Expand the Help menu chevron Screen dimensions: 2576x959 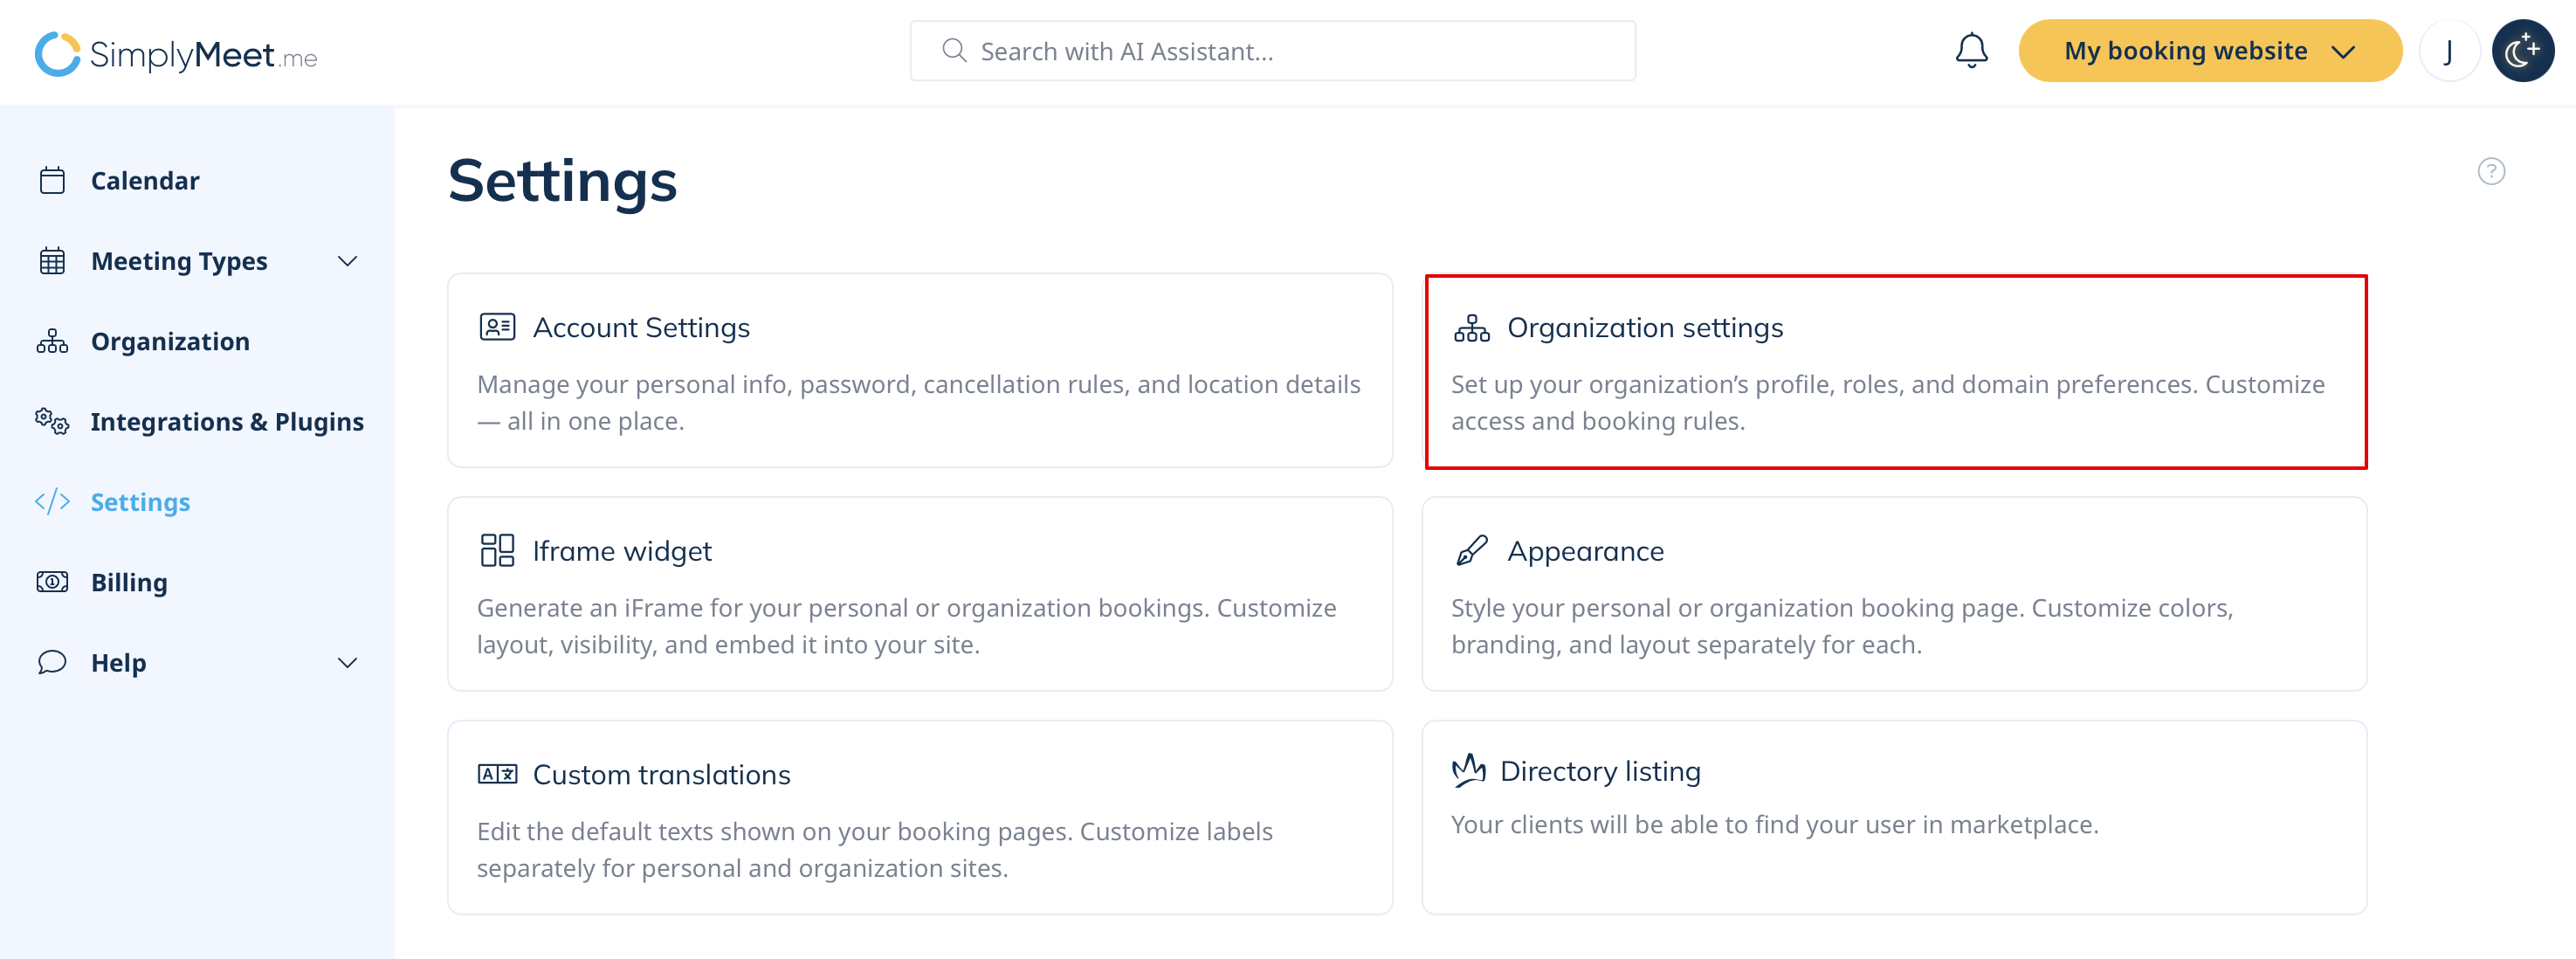(x=347, y=663)
